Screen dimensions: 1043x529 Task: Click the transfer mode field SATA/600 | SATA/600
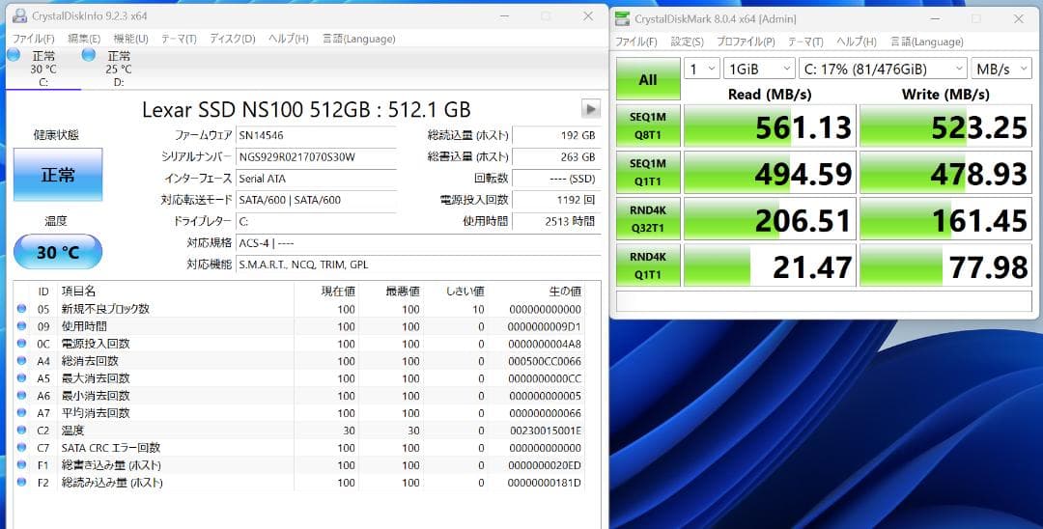click(x=316, y=200)
